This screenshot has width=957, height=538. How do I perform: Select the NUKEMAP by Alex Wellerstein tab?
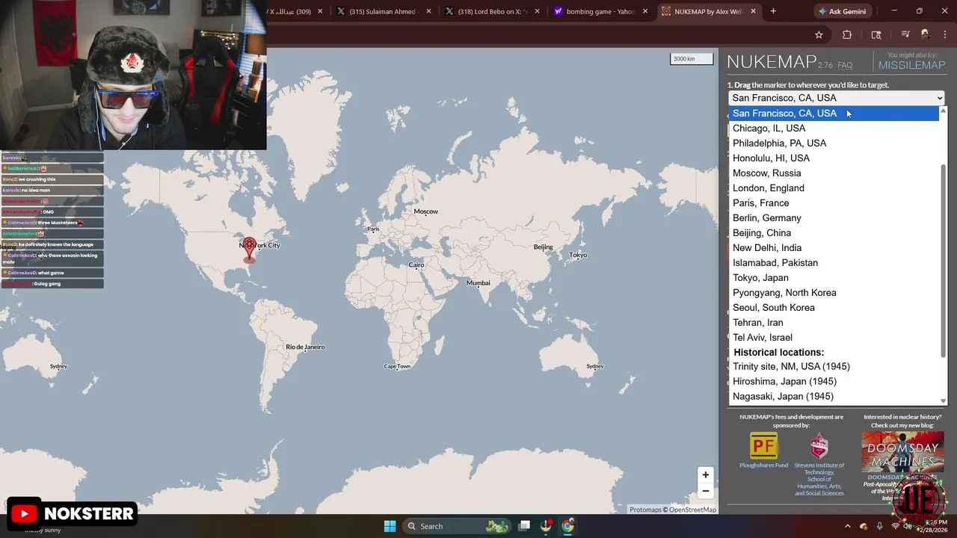[709, 11]
